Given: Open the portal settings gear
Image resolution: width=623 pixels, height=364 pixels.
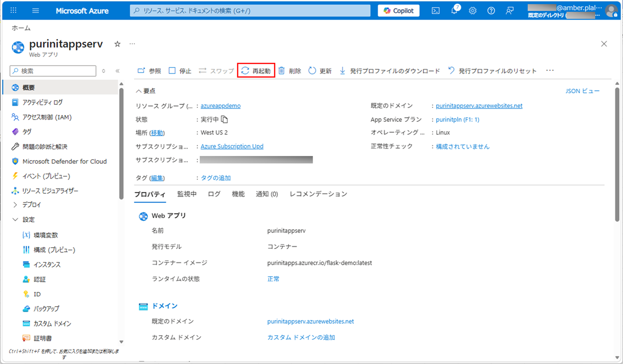Looking at the screenshot, I should point(472,10).
